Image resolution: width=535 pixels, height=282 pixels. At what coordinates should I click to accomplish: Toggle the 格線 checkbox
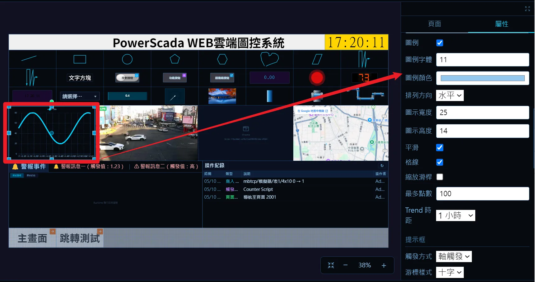pyautogui.click(x=440, y=162)
